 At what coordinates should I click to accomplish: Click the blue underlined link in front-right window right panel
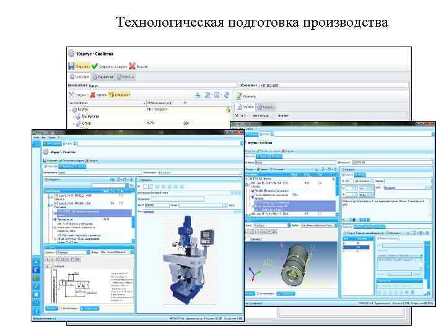(x=390, y=188)
